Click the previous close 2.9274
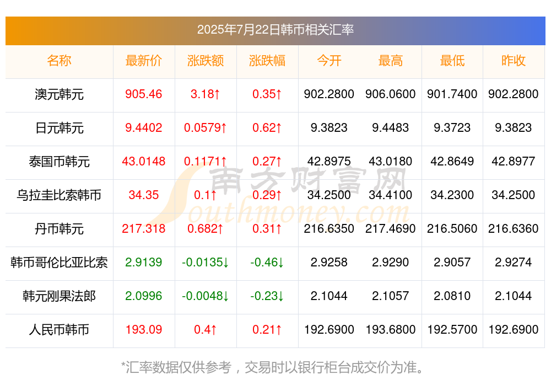551x385 pixels. [514, 262]
